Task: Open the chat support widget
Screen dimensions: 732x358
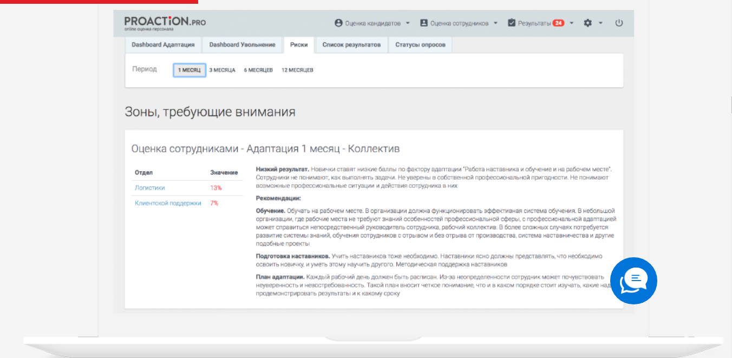Action: coord(633,281)
